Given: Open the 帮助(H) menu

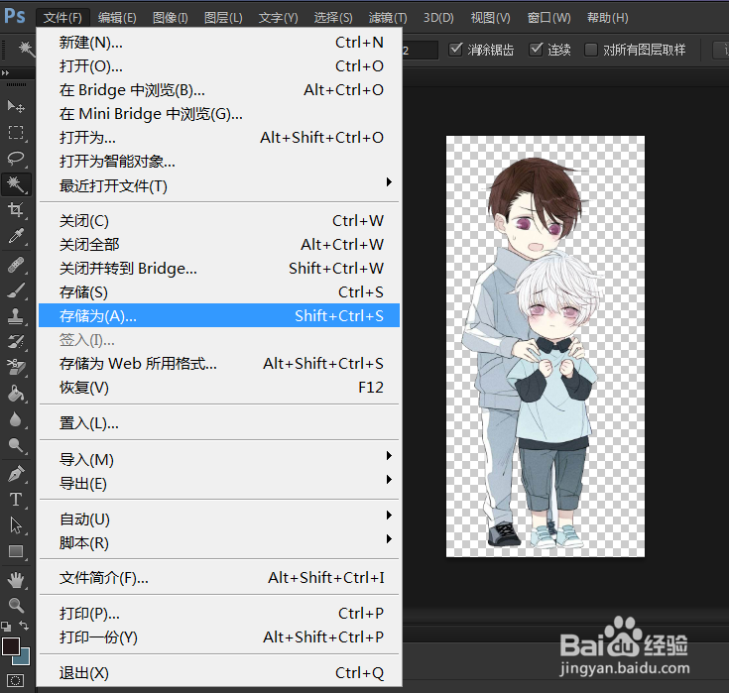Looking at the screenshot, I should tap(608, 18).
